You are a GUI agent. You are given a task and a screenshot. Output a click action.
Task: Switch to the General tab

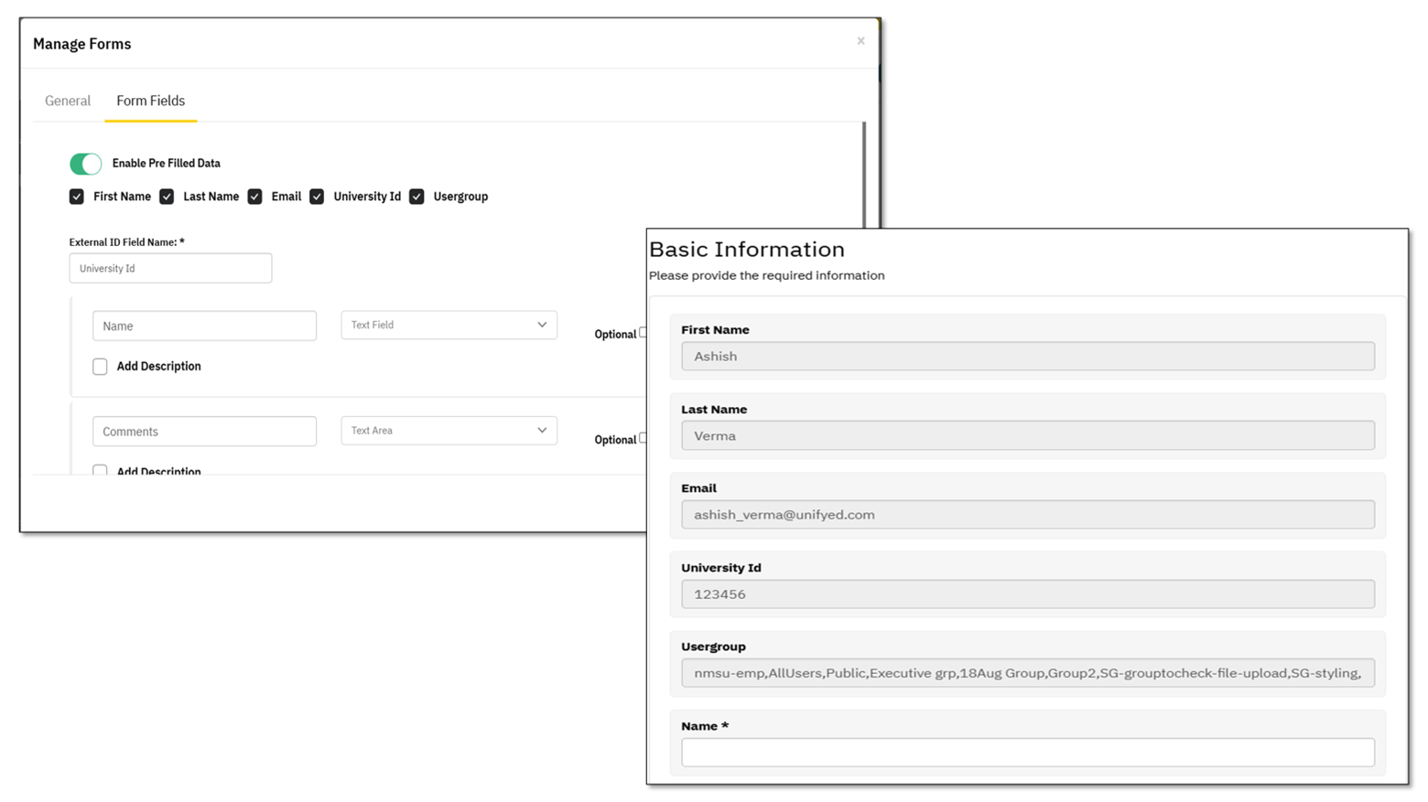tap(68, 101)
